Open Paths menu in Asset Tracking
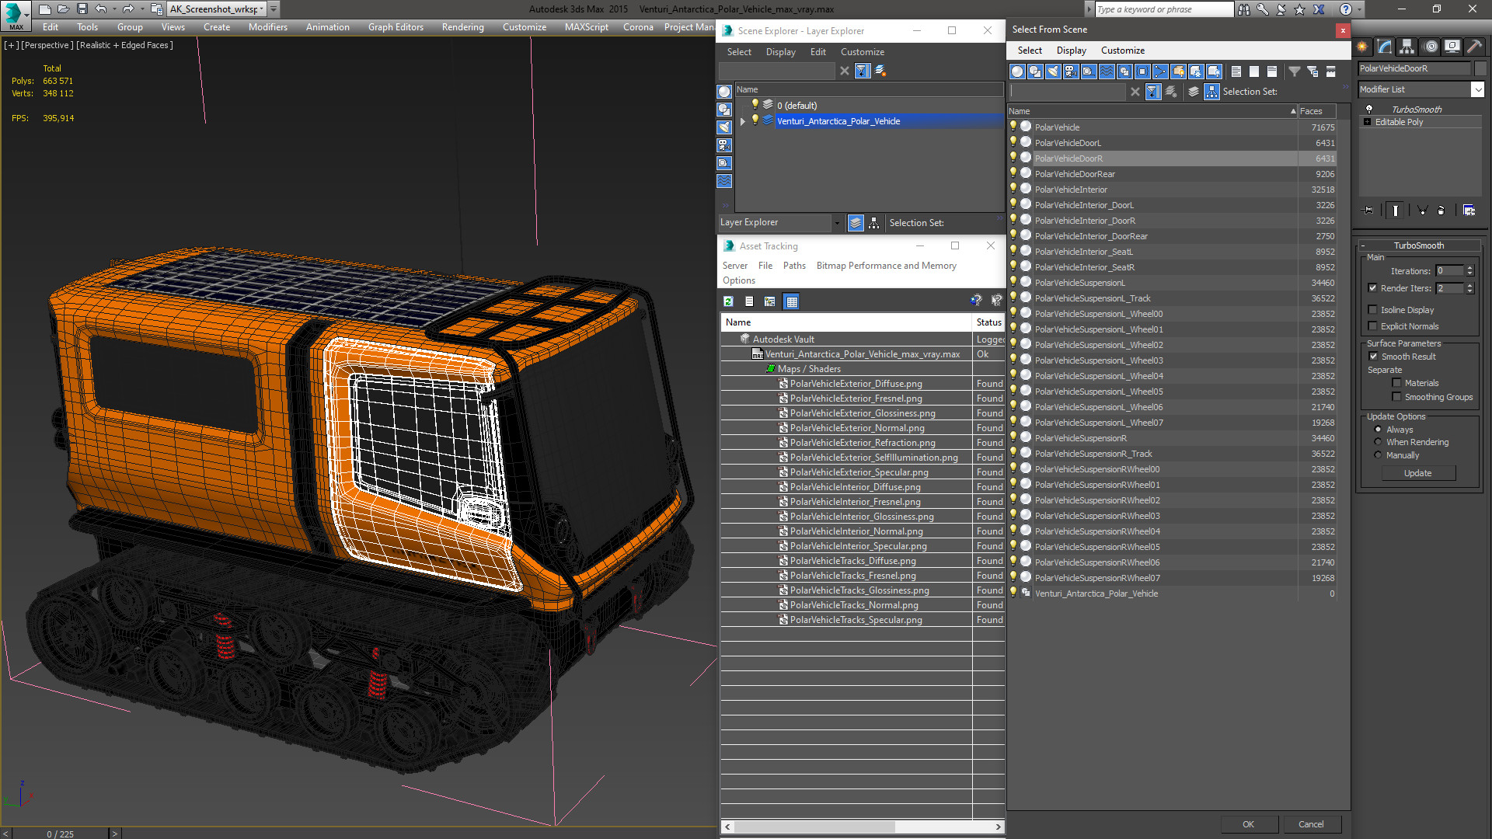The image size is (1492, 839). 794,266
